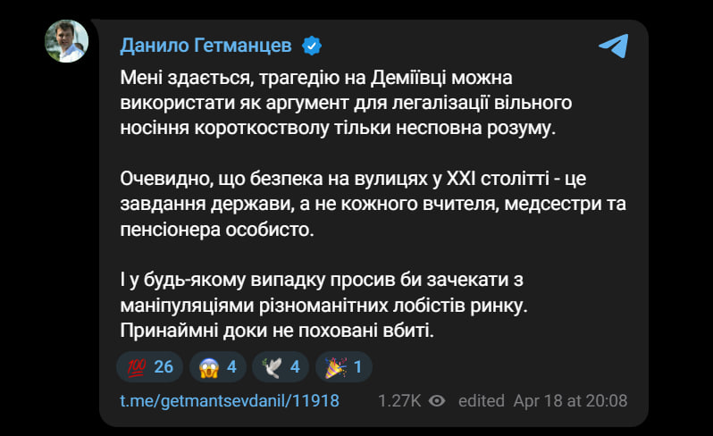
Task: Click the "edited" label
Action: (x=482, y=401)
